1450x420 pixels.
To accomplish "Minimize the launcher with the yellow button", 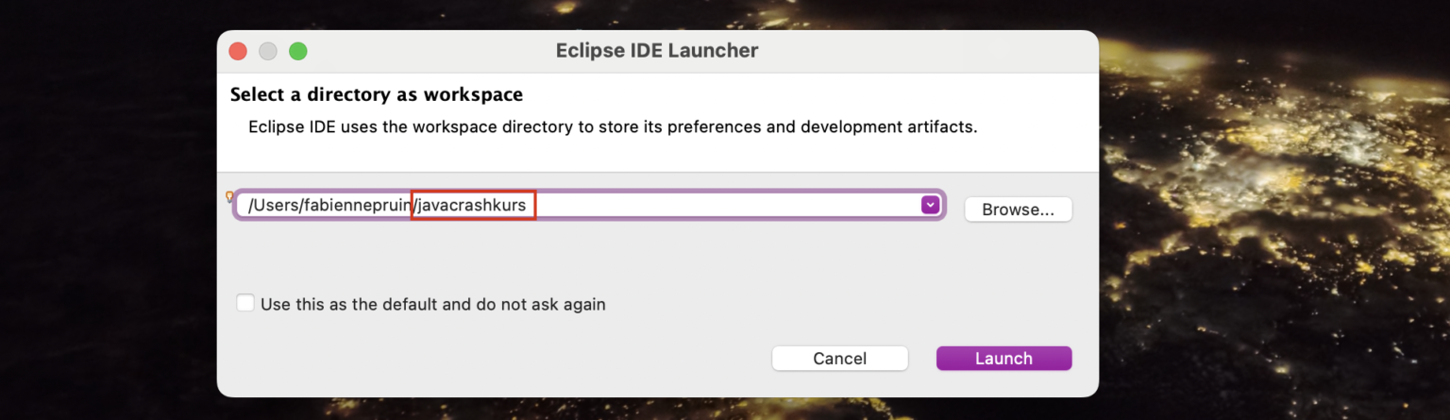I will pos(268,51).
